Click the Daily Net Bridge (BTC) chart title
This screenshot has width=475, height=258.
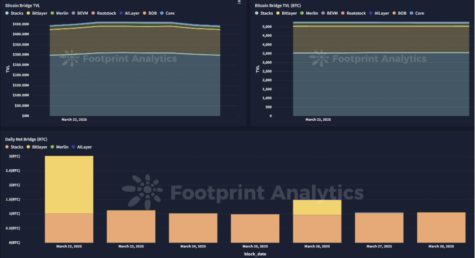click(26, 139)
